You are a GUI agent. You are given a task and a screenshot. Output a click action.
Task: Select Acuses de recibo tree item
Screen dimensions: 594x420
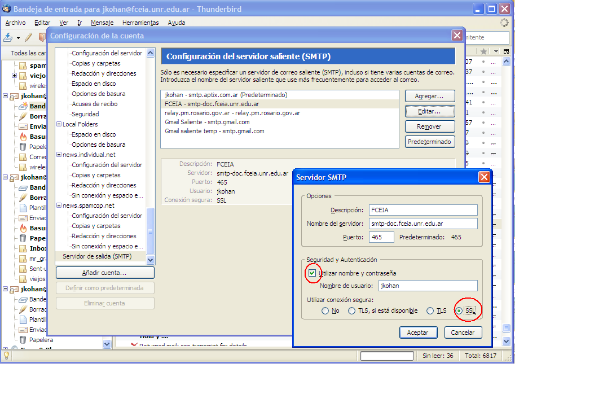point(95,104)
